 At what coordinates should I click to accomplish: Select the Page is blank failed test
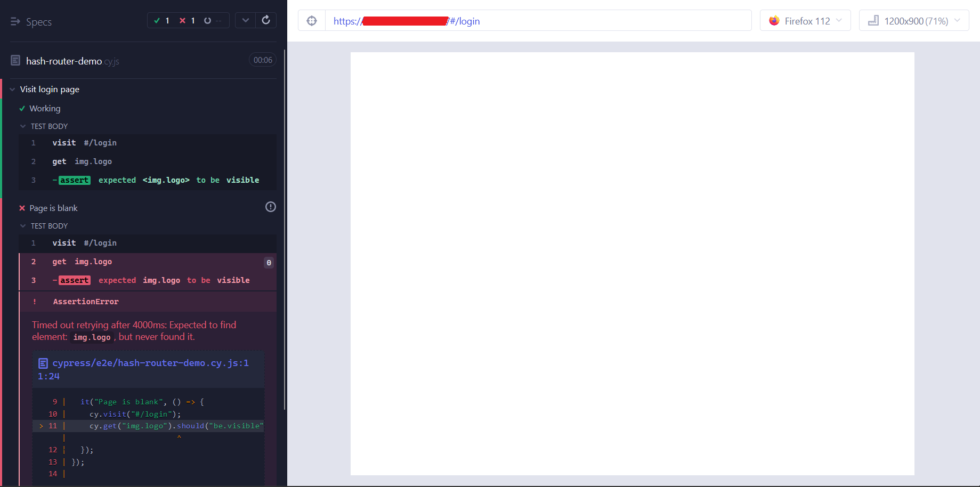(54, 208)
